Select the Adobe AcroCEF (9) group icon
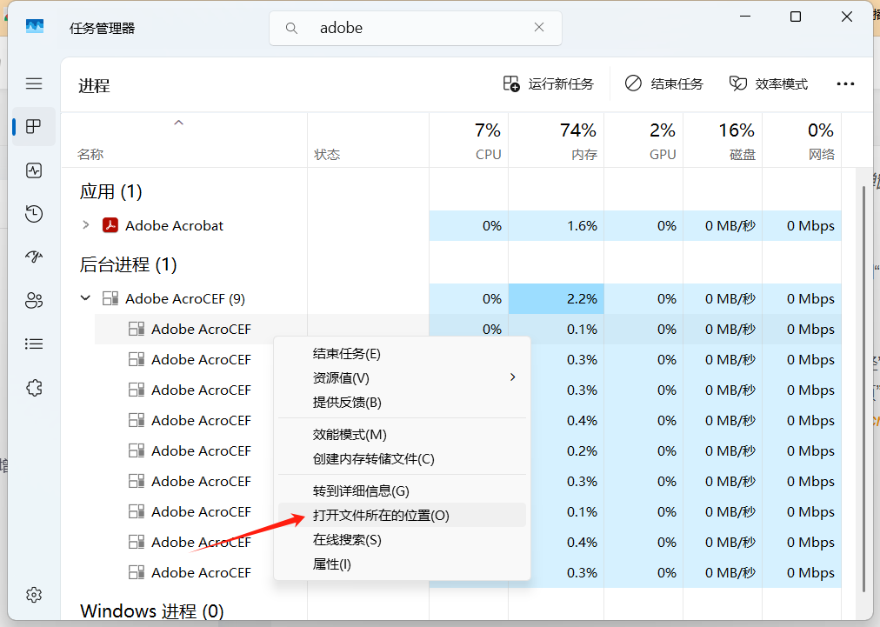Viewport: 880px width, 627px height. (x=110, y=298)
